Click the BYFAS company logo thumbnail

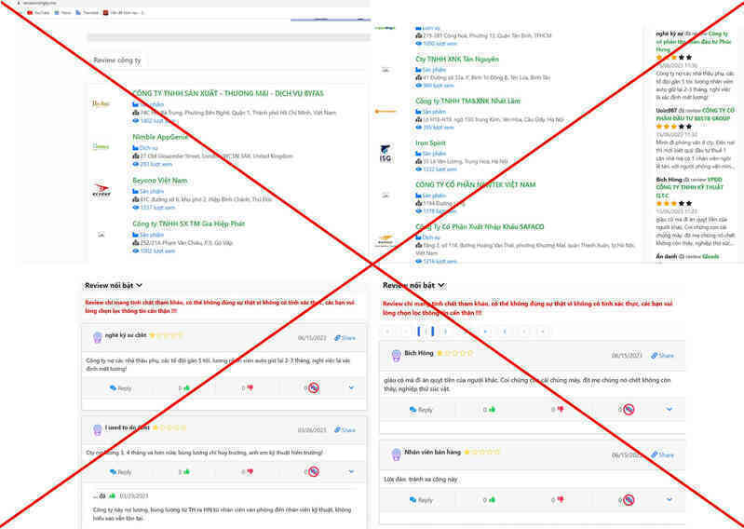[x=101, y=103]
